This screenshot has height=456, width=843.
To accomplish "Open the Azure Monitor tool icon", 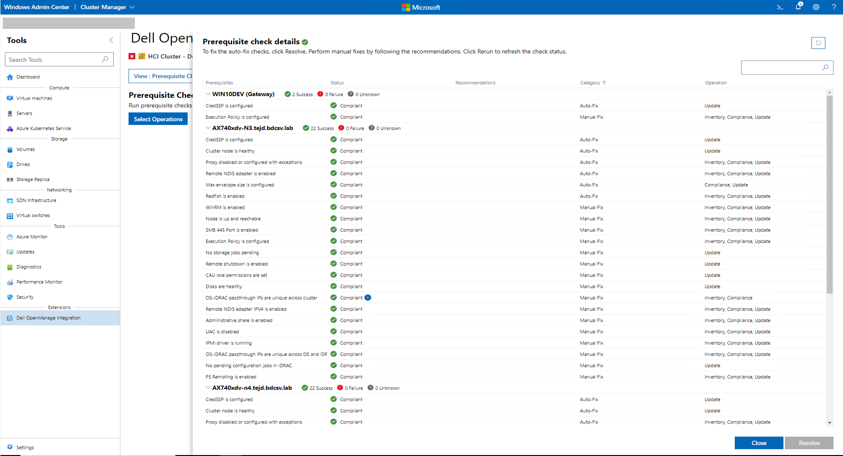I will click(x=9, y=236).
